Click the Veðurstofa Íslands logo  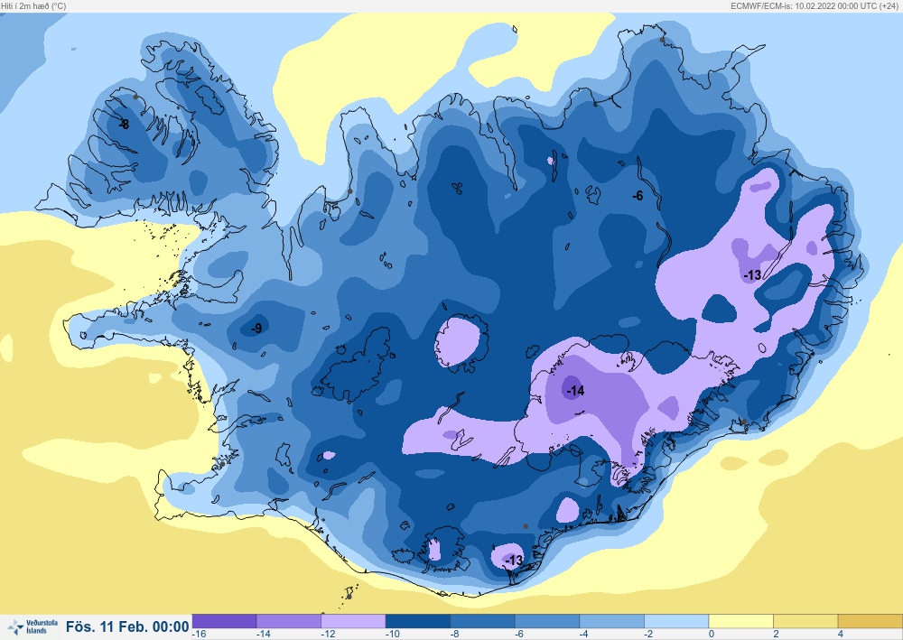coord(33,626)
